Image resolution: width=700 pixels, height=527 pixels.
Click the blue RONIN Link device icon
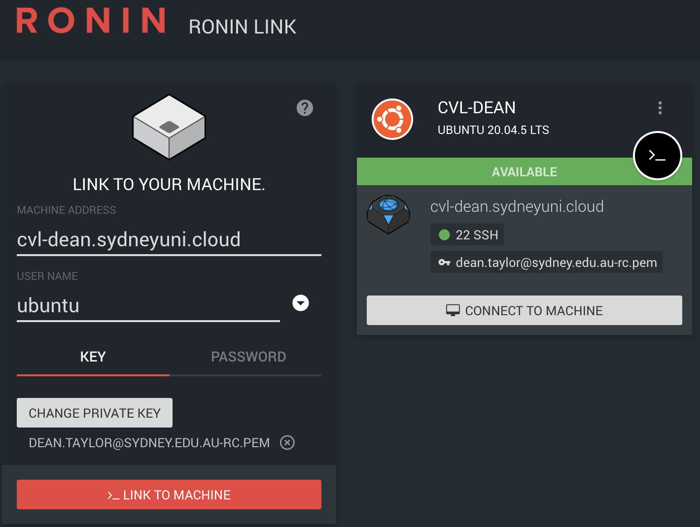click(x=388, y=215)
